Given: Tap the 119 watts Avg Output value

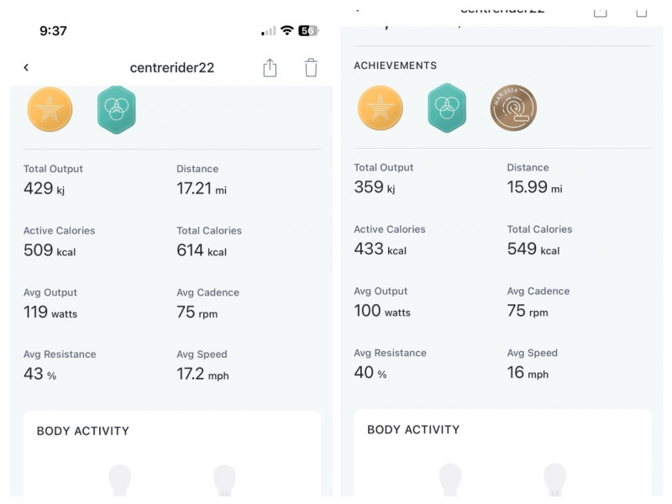Looking at the screenshot, I should pyautogui.click(x=50, y=312).
